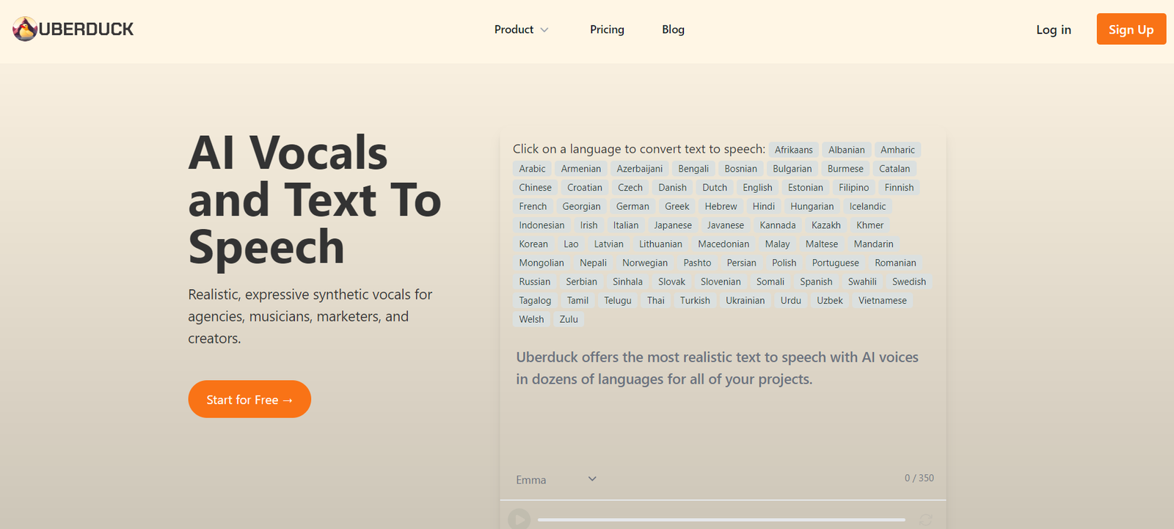The height and width of the screenshot is (529, 1174).
Task: Pick the Afrikaans language chip
Action: pyautogui.click(x=793, y=150)
